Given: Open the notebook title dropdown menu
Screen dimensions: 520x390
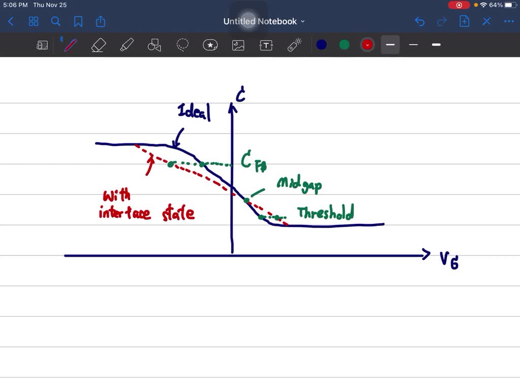Looking at the screenshot, I should pyautogui.click(x=303, y=21).
